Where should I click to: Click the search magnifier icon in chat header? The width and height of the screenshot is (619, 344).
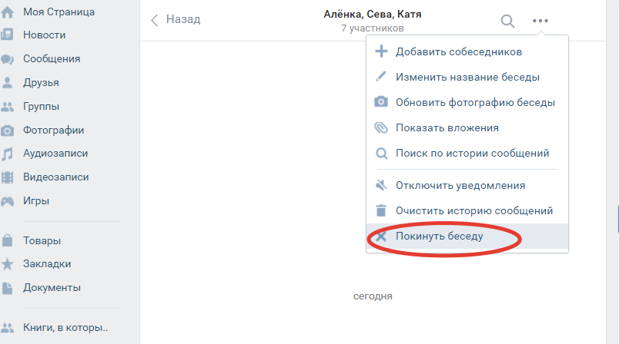(x=507, y=21)
